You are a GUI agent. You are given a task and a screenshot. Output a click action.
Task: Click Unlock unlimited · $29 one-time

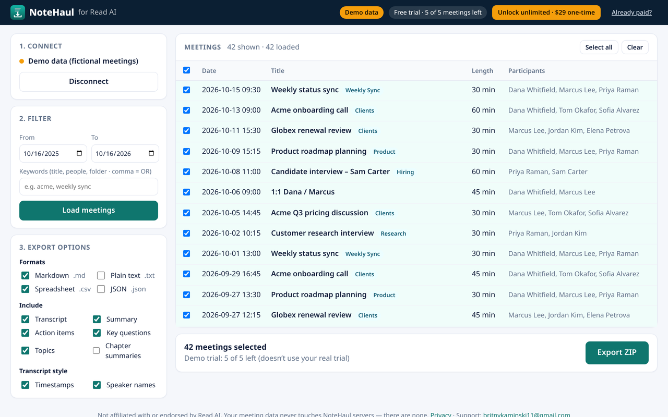tap(546, 13)
